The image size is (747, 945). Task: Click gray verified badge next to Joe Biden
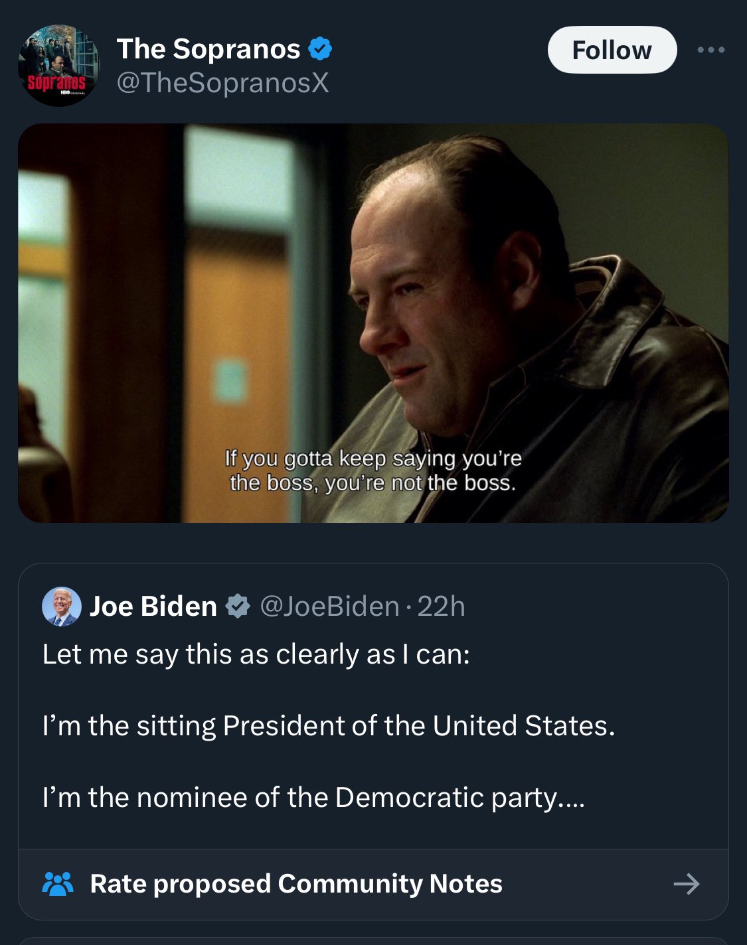click(237, 607)
